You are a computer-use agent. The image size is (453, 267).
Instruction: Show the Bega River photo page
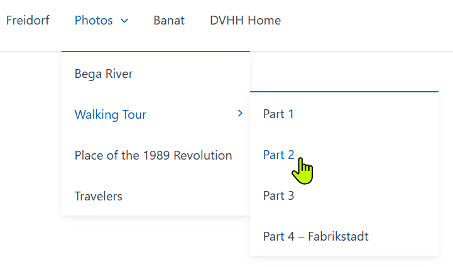pyautogui.click(x=104, y=74)
